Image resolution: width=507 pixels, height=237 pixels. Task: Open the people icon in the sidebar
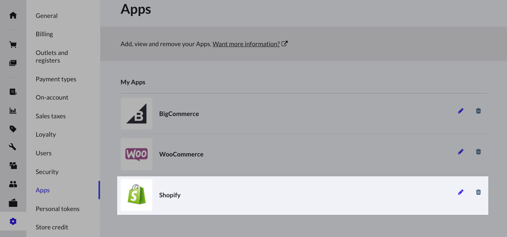pyautogui.click(x=13, y=184)
